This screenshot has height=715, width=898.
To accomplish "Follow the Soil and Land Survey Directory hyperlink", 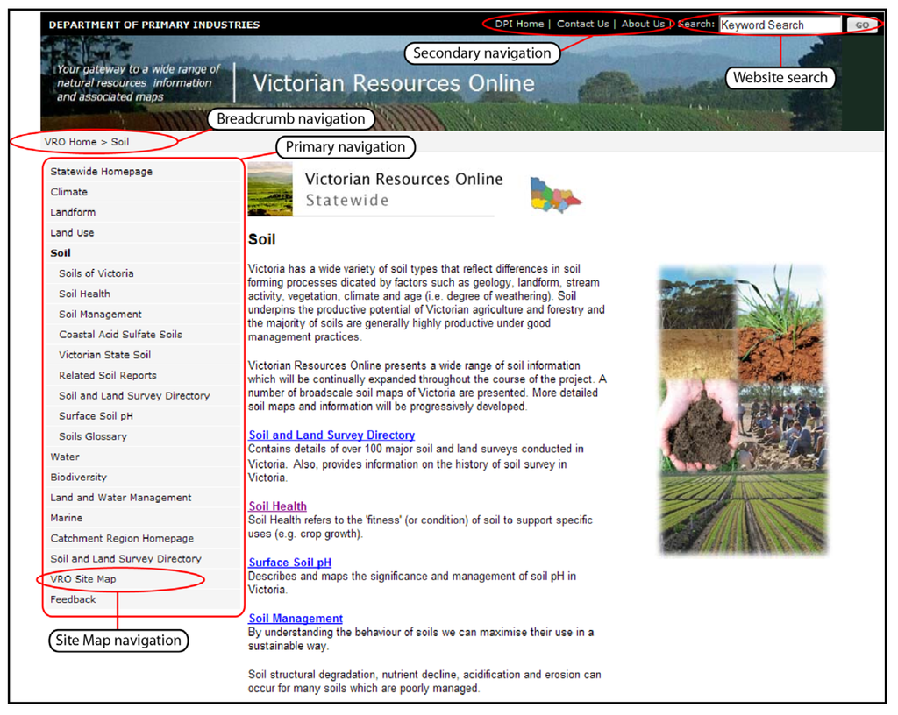I will [331, 435].
